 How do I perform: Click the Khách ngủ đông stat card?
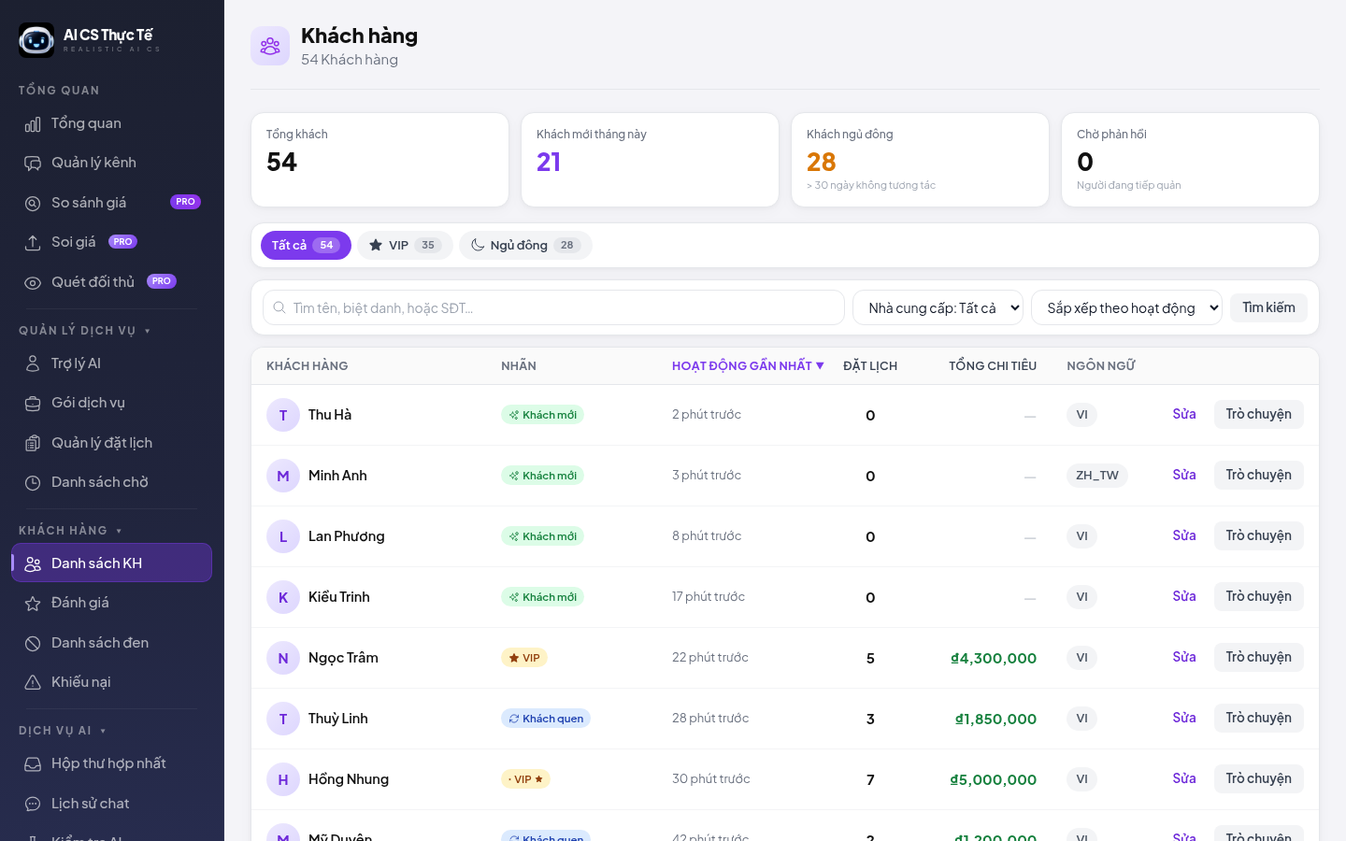(920, 160)
